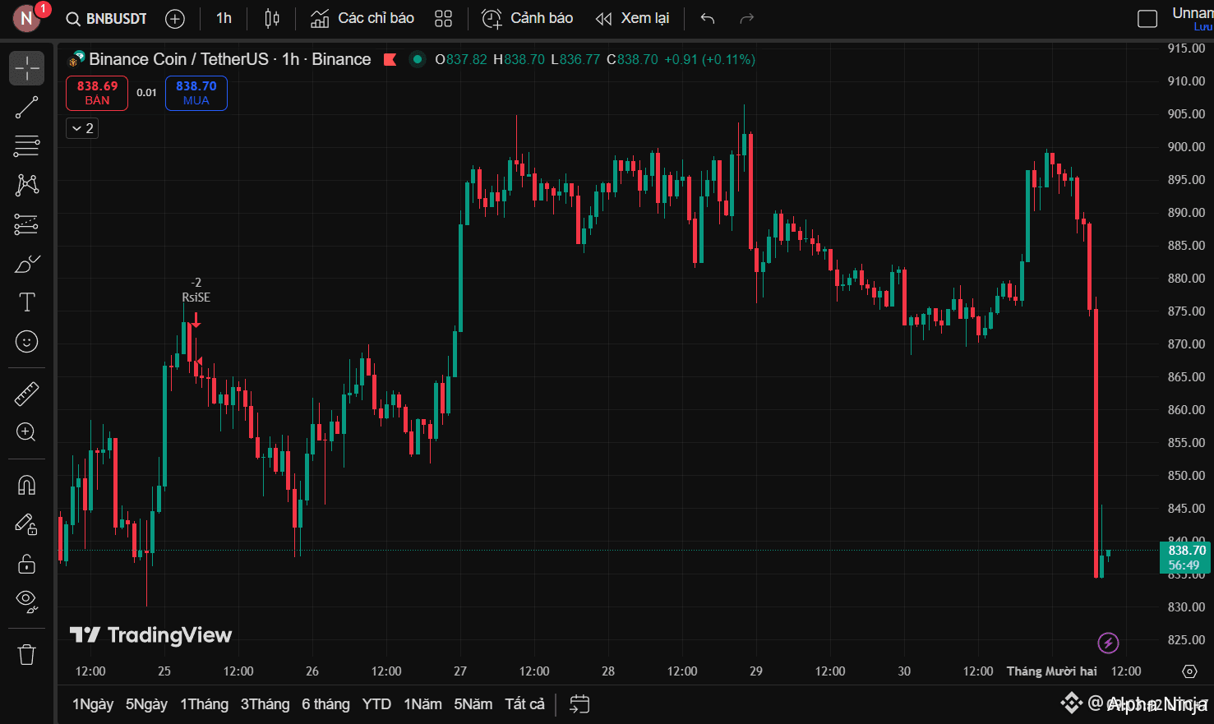1214x724 pixels.
Task: Select the 6 tháng date range
Action: pos(325,704)
